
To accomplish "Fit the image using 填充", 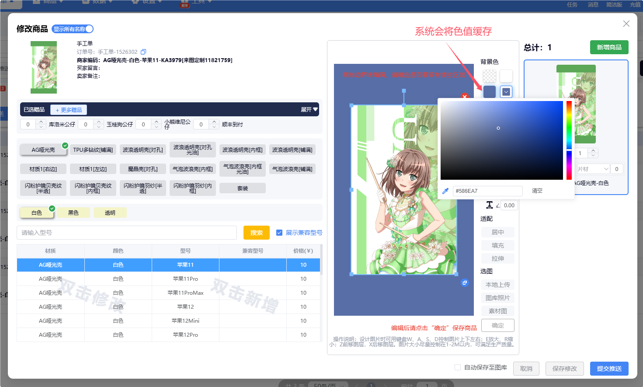I will (498, 245).
